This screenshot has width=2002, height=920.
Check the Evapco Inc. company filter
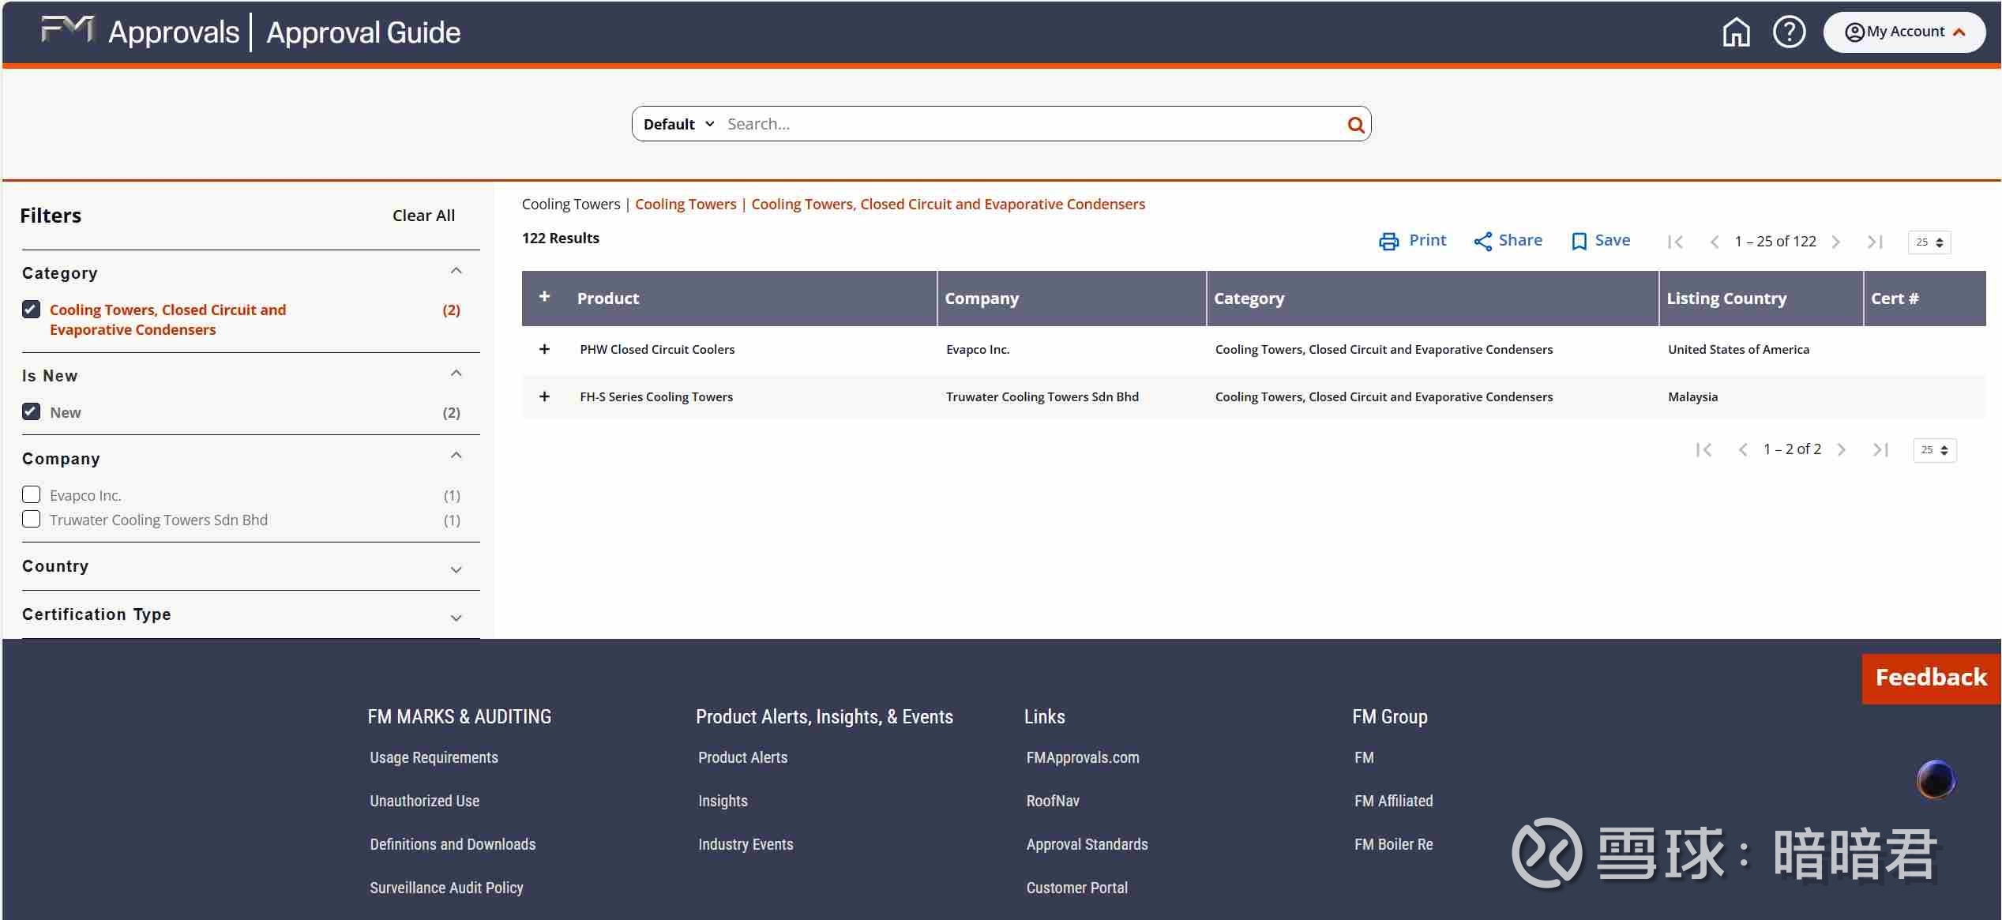[x=32, y=494]
